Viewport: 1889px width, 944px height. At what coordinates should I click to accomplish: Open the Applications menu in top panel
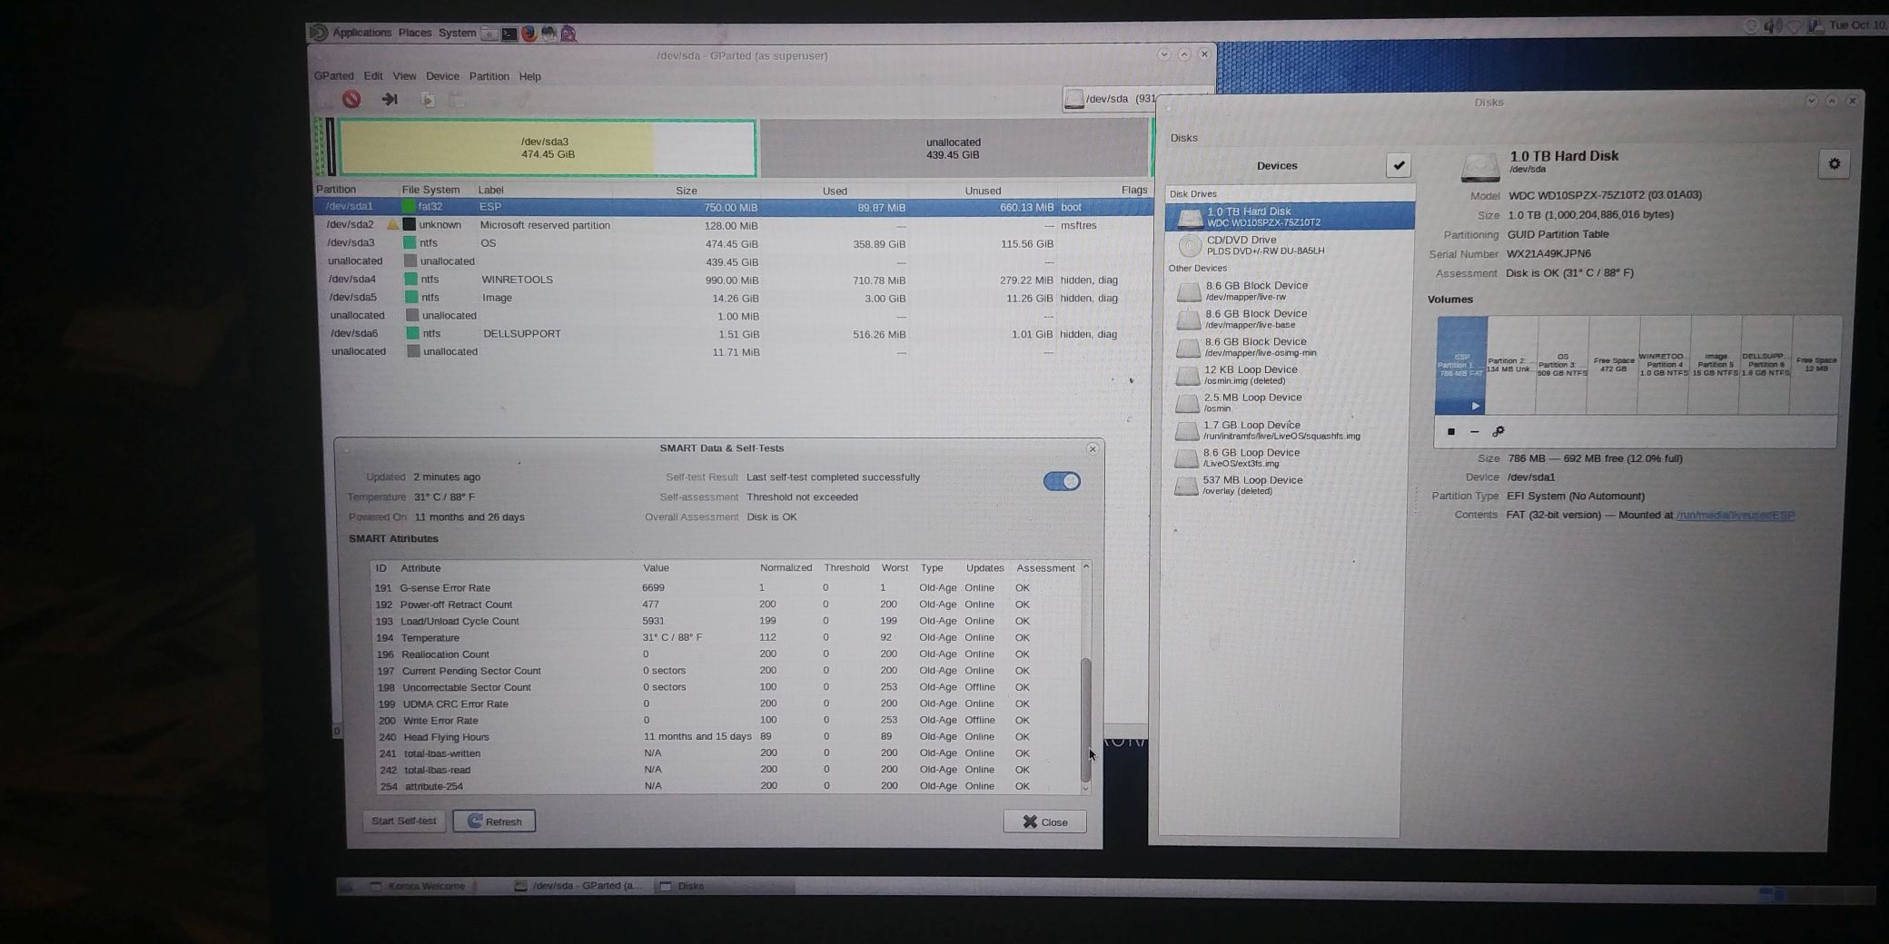[x=361, y=33]
